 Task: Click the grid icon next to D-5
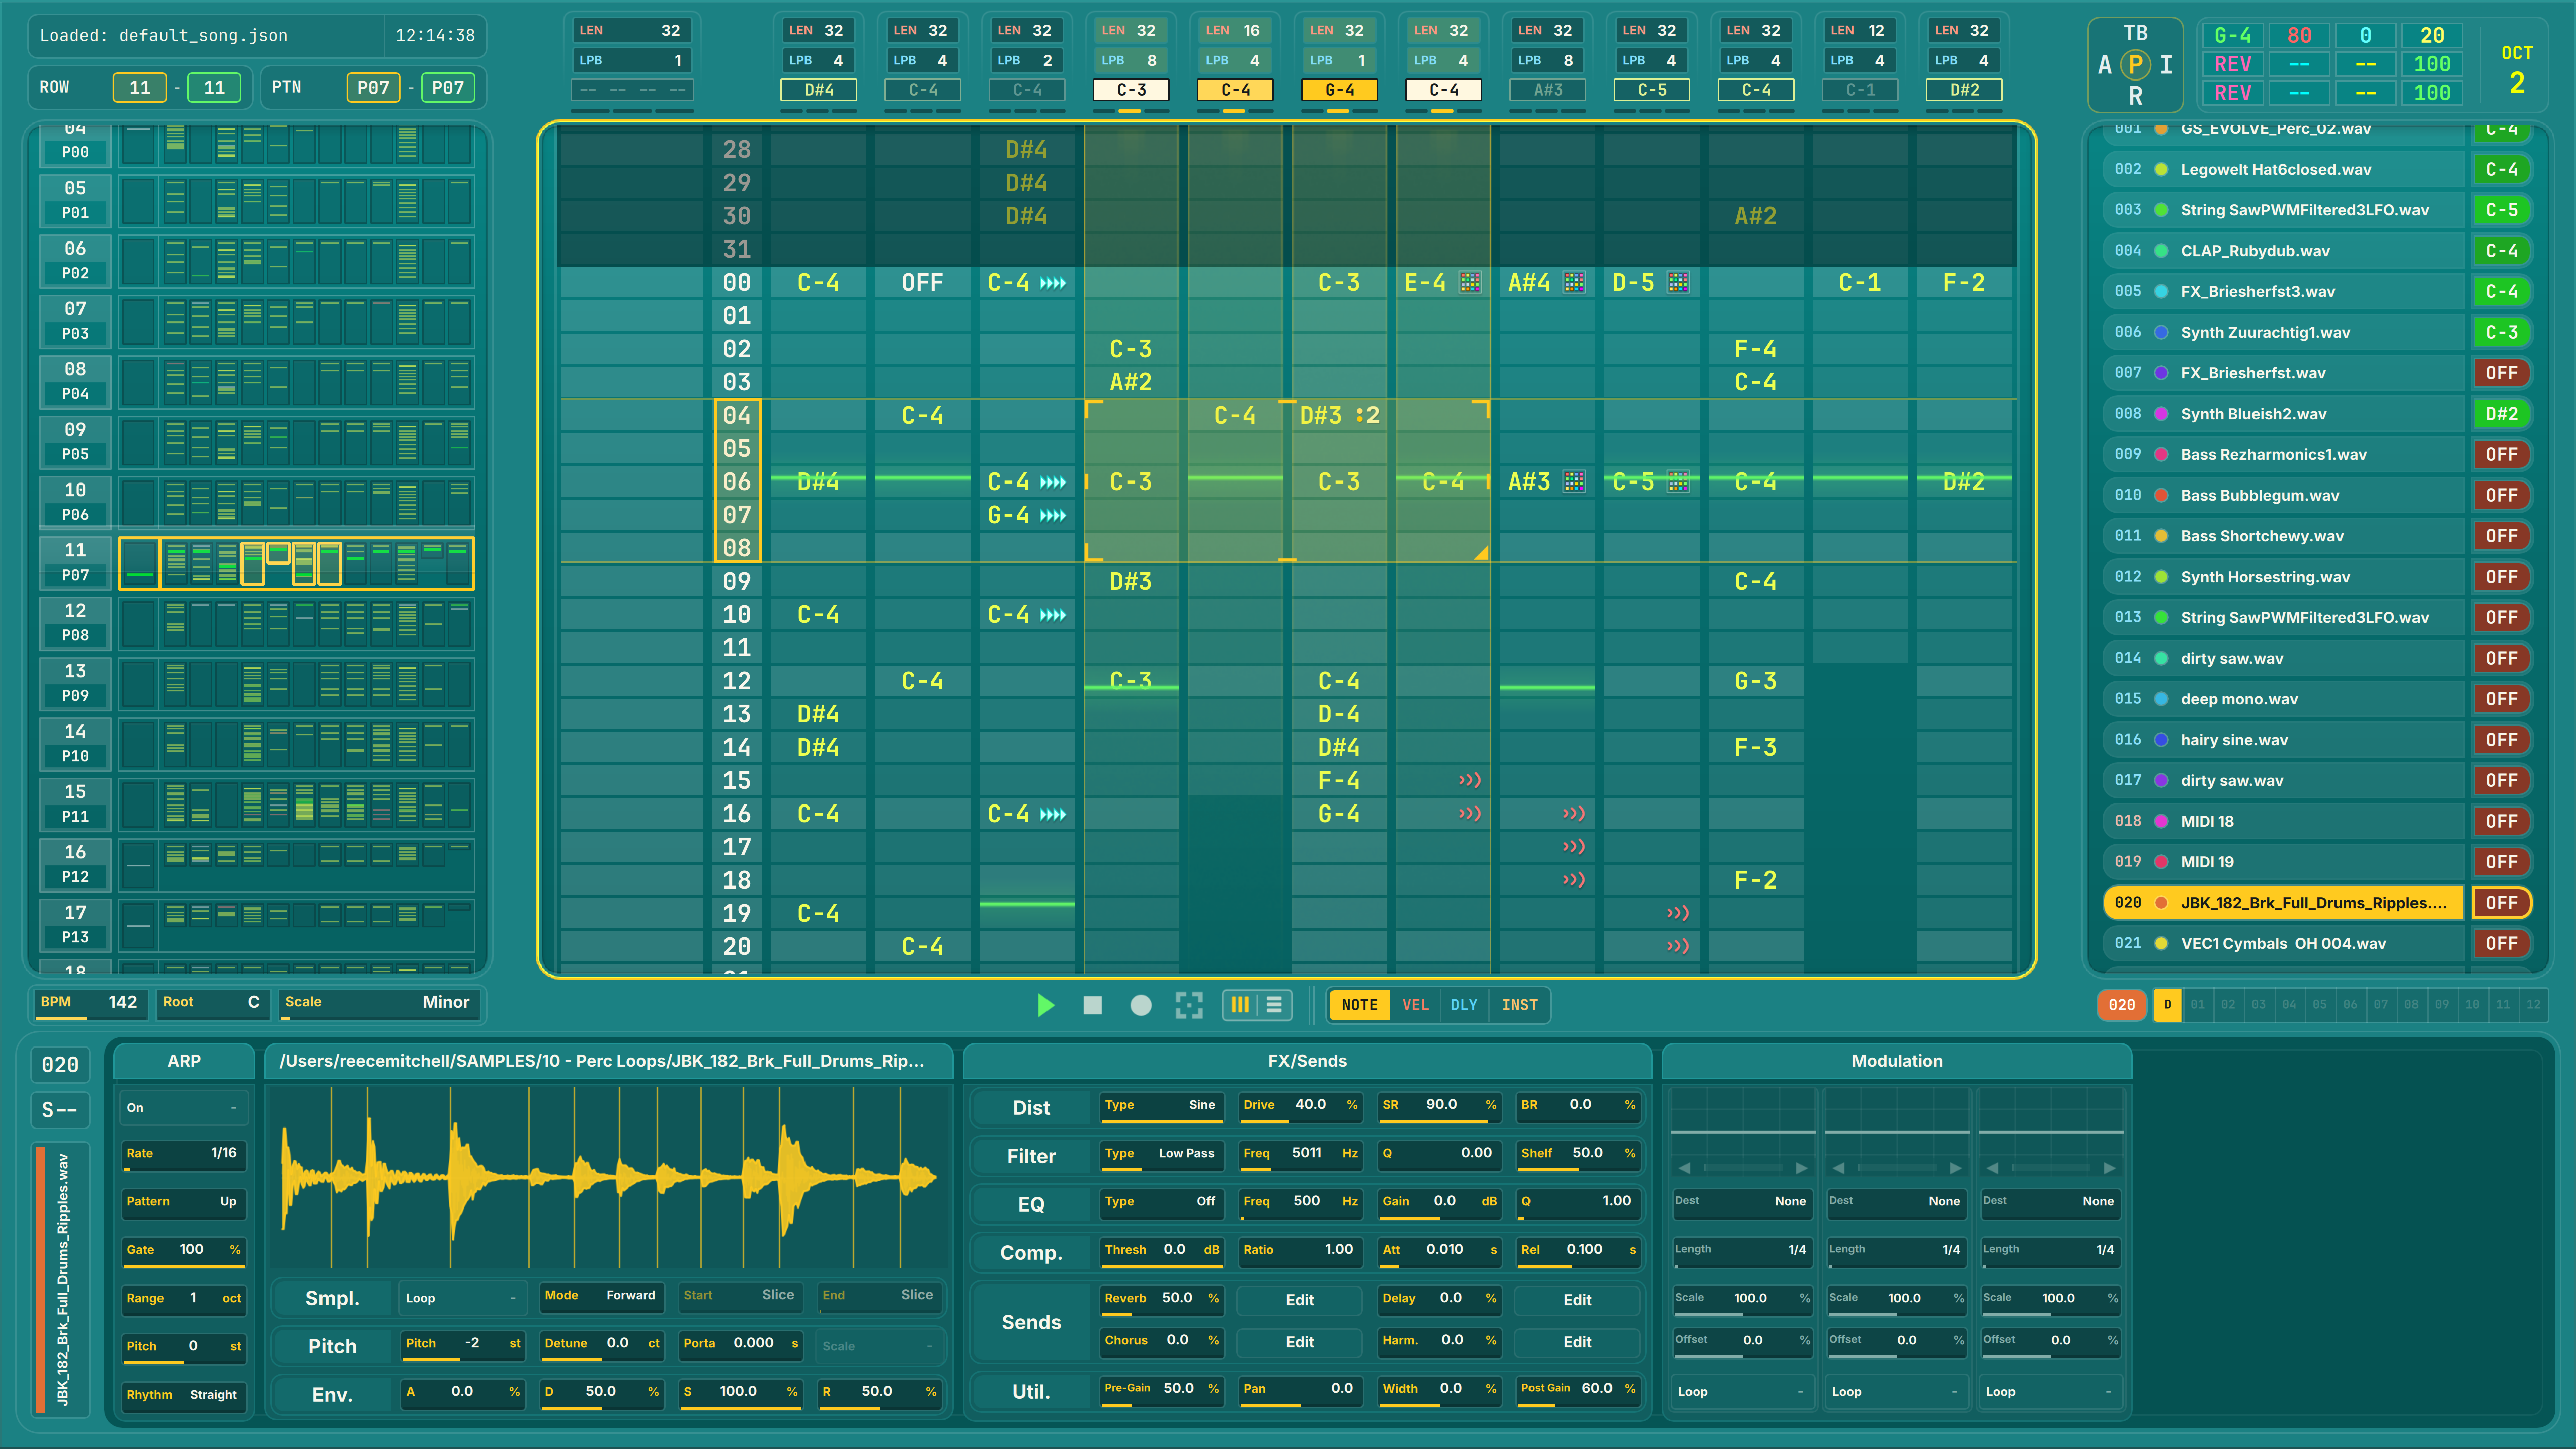[x=1678, y=283]
